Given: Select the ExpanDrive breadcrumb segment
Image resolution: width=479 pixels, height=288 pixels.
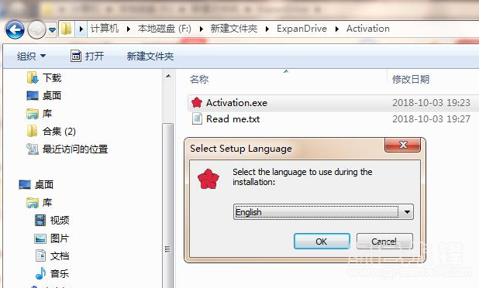Looking at the screenshot, I should (302, 29).
